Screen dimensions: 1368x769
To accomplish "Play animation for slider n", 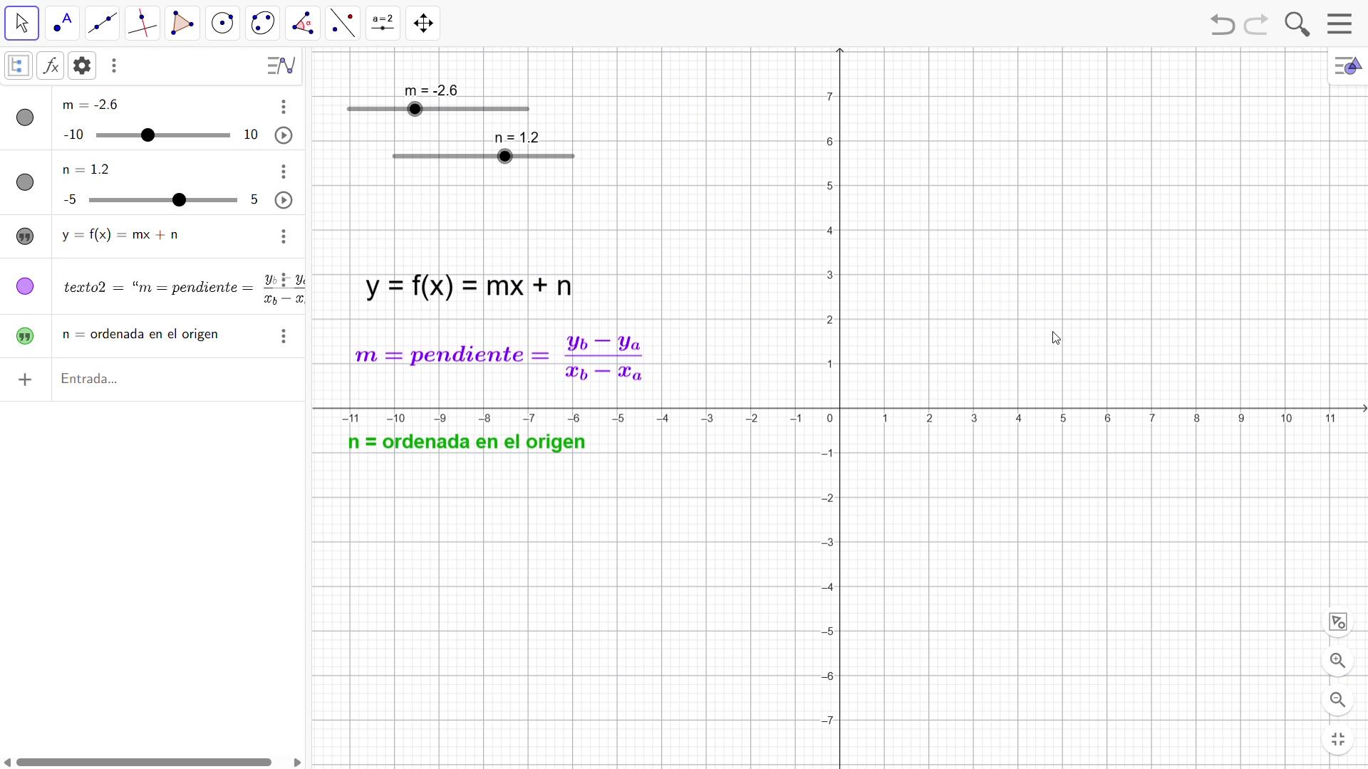I will click(x=284, y=200).
